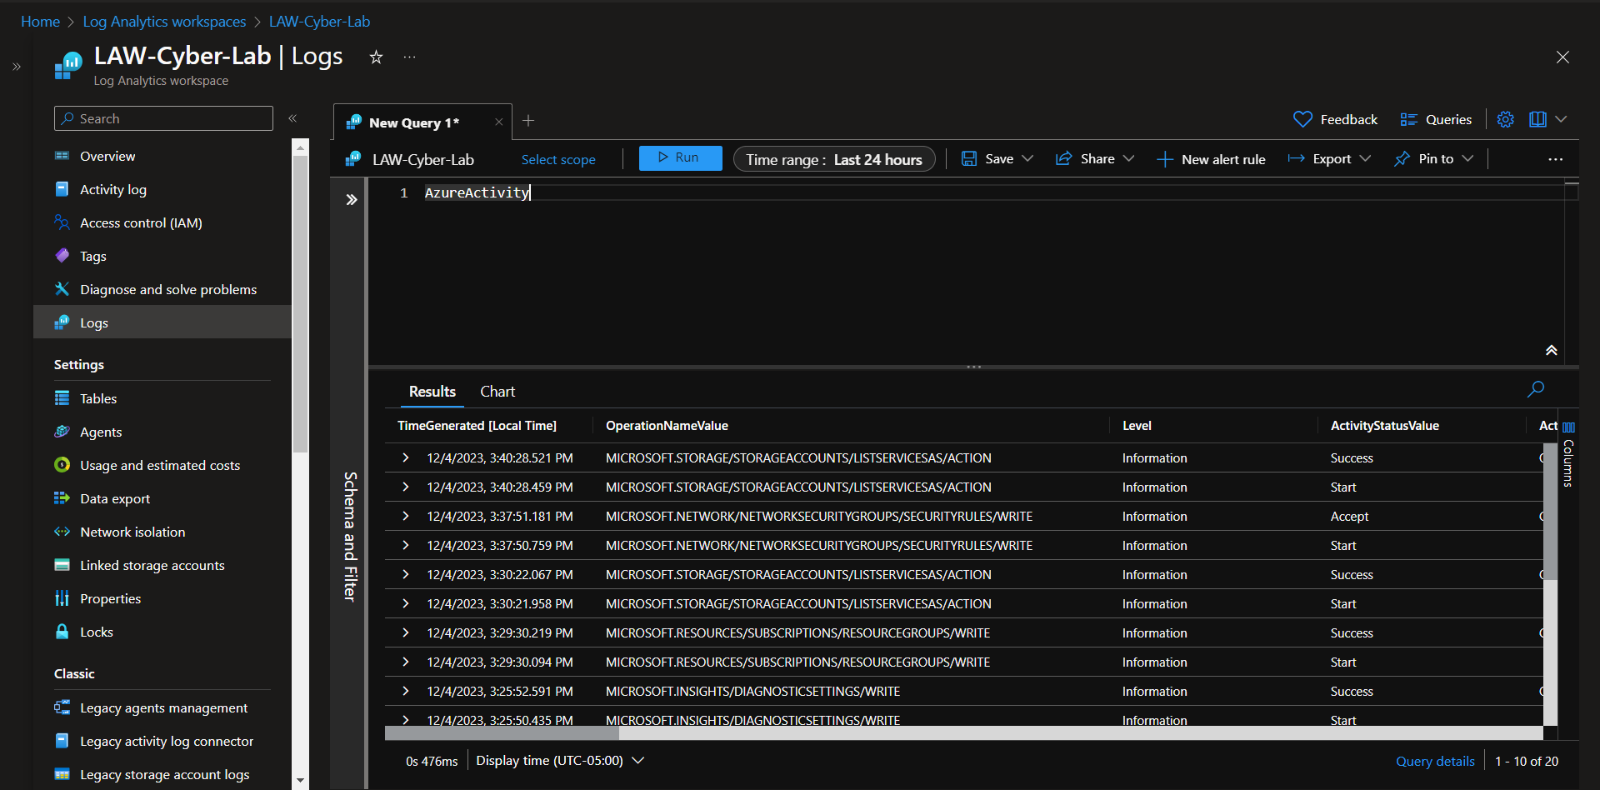Select Logs in the sidebar
This screenshot has width=1600, height=790.
pyautogui.click(x=162, y=322)
